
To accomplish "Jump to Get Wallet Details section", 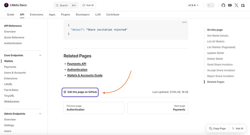I will pyautogui.click(x=218, y=36).
